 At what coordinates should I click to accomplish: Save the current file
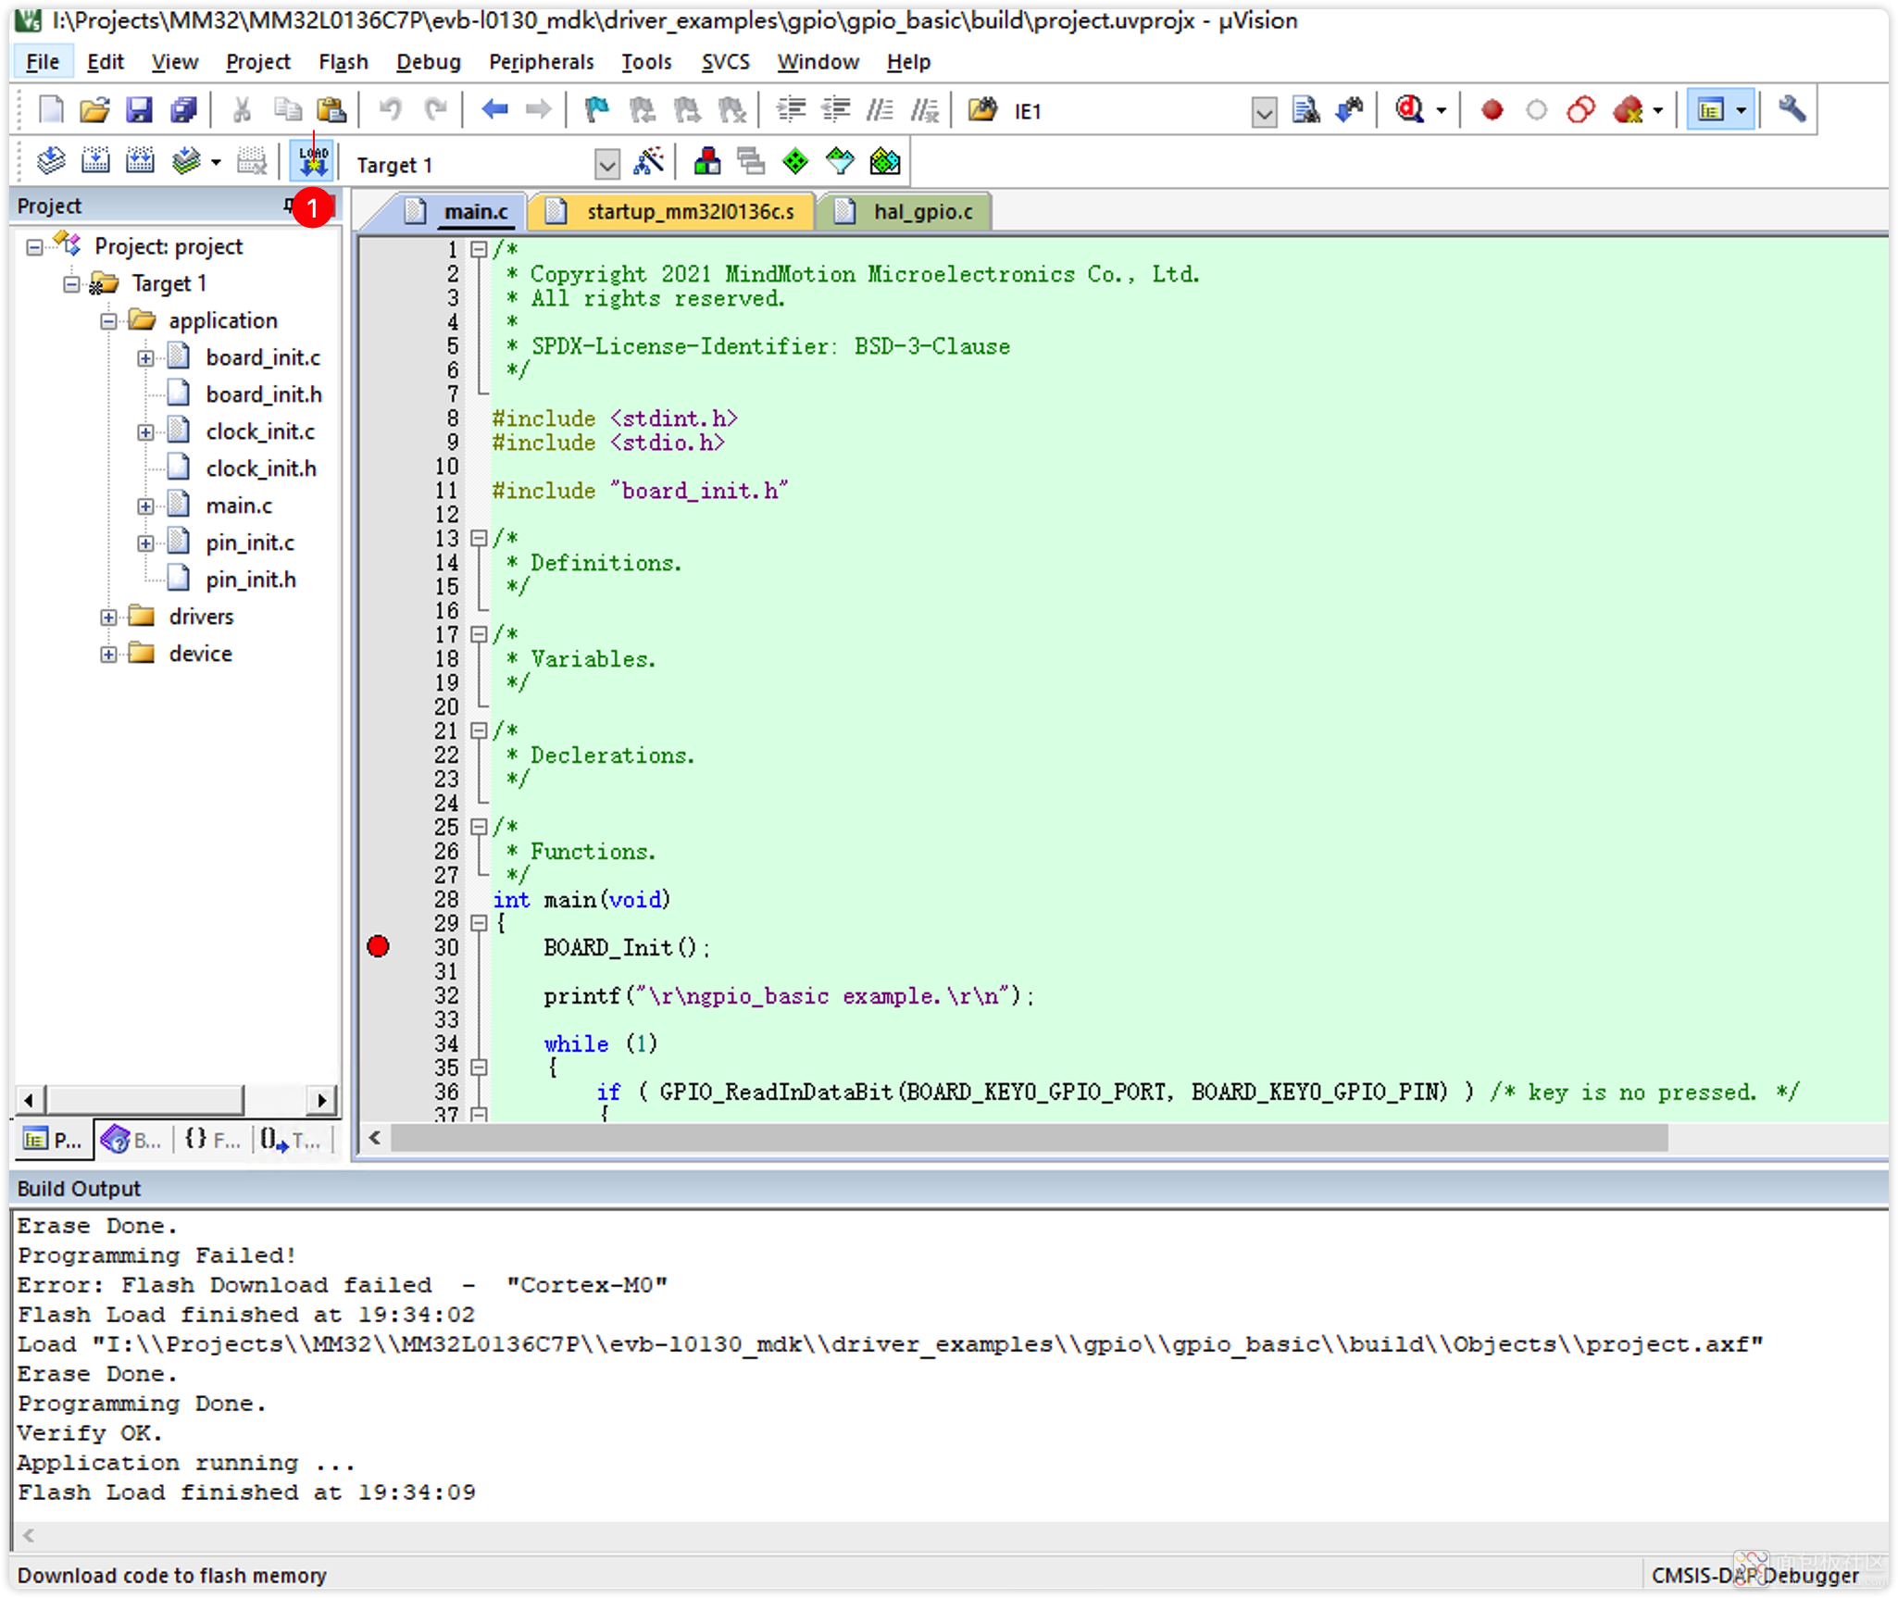click(139, 110)
